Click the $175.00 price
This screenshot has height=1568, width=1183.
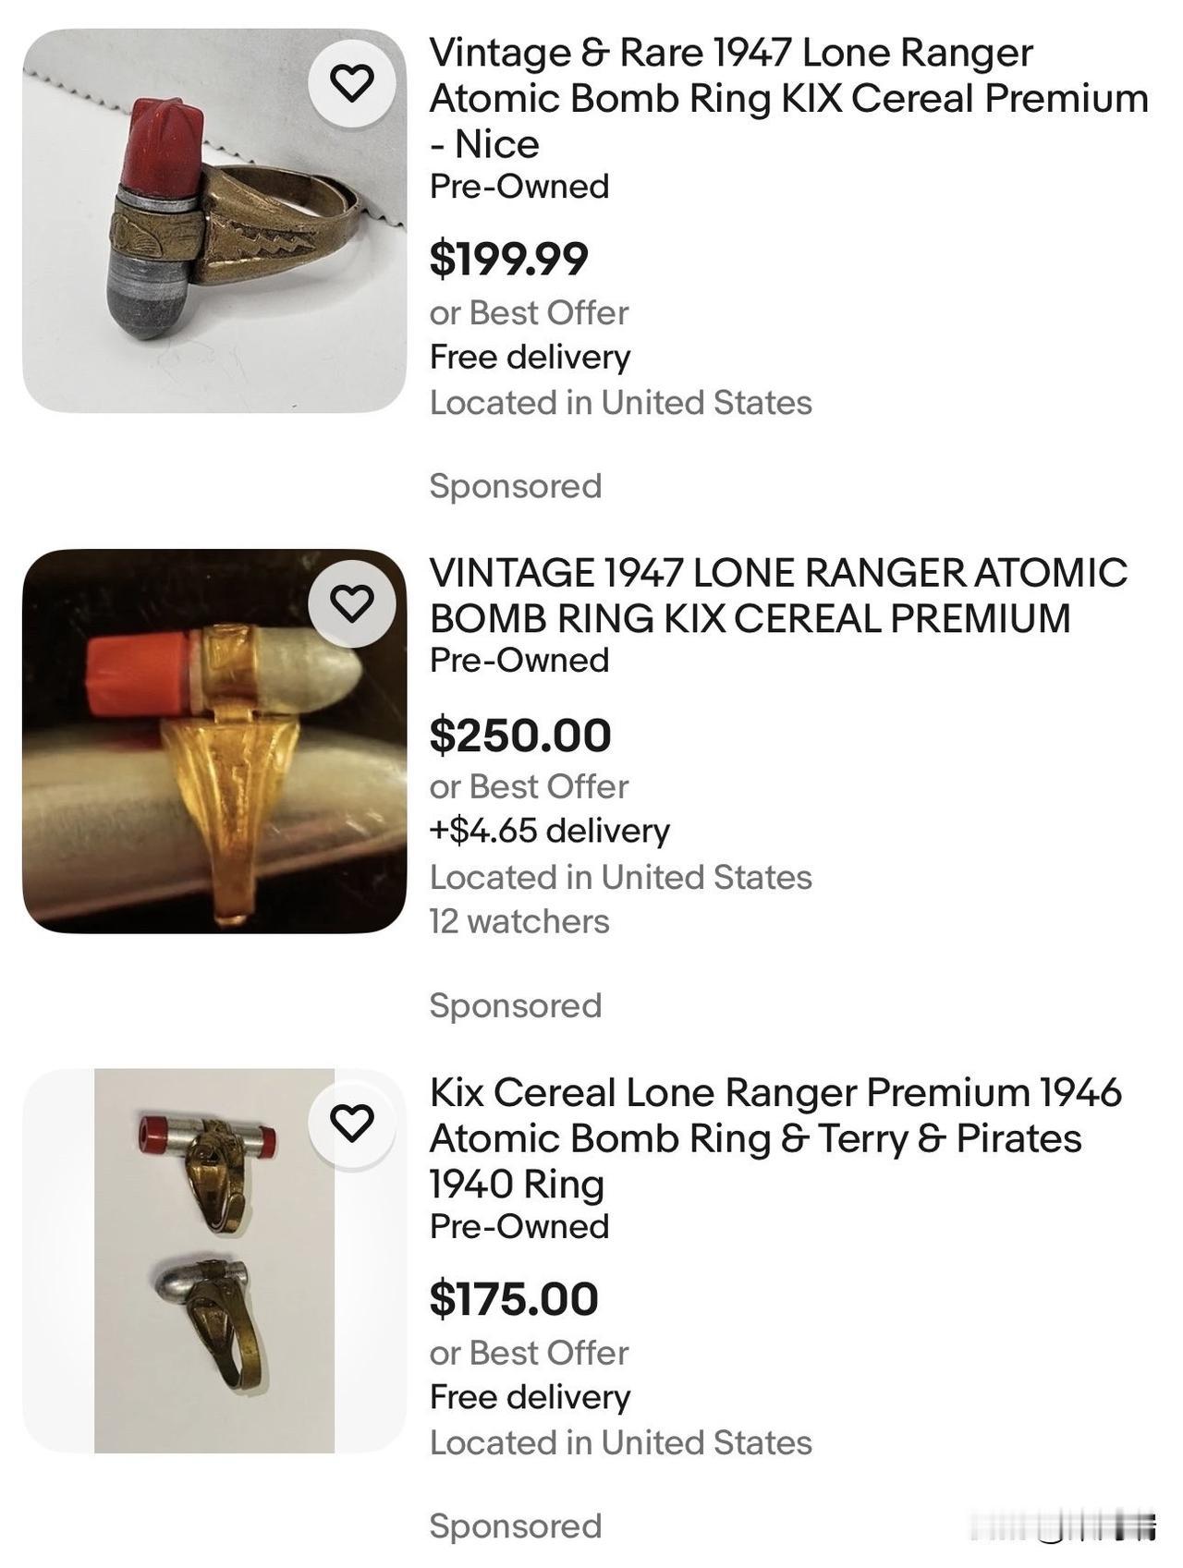click(514, 1298)
